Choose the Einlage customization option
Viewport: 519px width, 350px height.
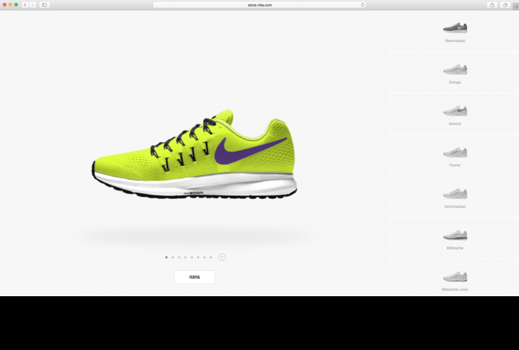pyautogui.click(x=455, y=70)
